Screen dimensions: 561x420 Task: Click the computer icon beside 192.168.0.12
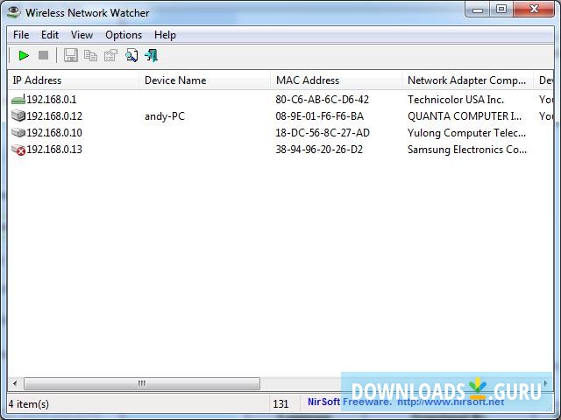pos(18,115)
